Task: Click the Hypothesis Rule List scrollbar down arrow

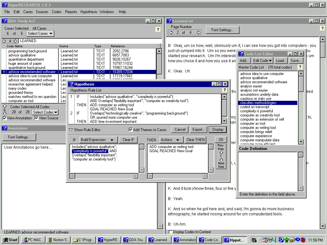Action: 224,121
